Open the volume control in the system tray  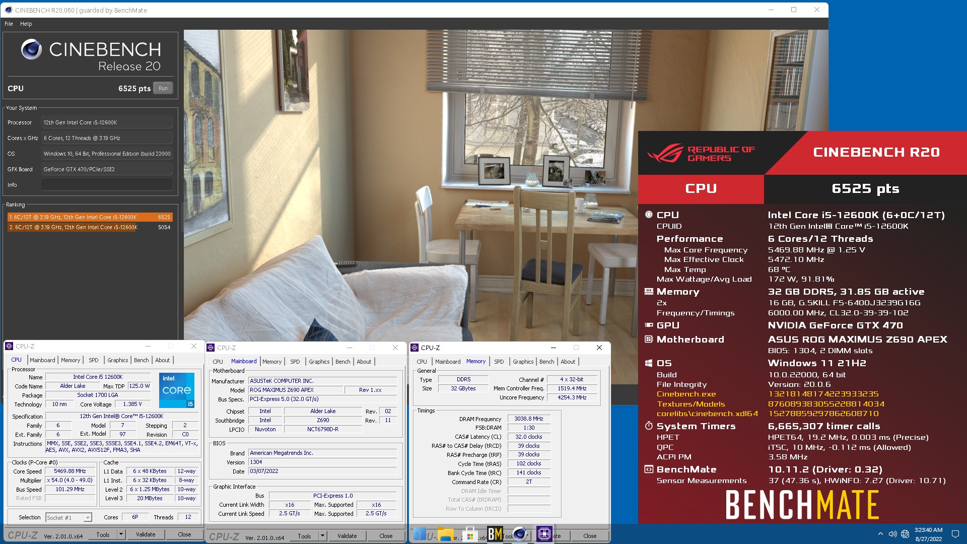[892, 534]
